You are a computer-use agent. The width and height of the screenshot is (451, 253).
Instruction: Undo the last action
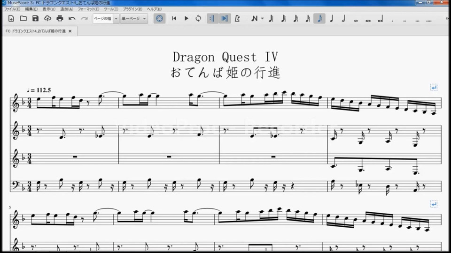[x=72, y=19]
